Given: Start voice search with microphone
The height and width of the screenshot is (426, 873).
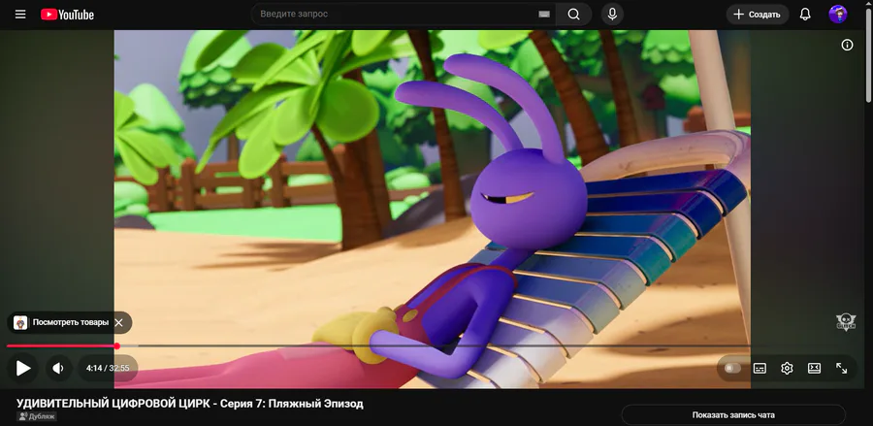Looking at the screenshot, I should click(612, 15).
